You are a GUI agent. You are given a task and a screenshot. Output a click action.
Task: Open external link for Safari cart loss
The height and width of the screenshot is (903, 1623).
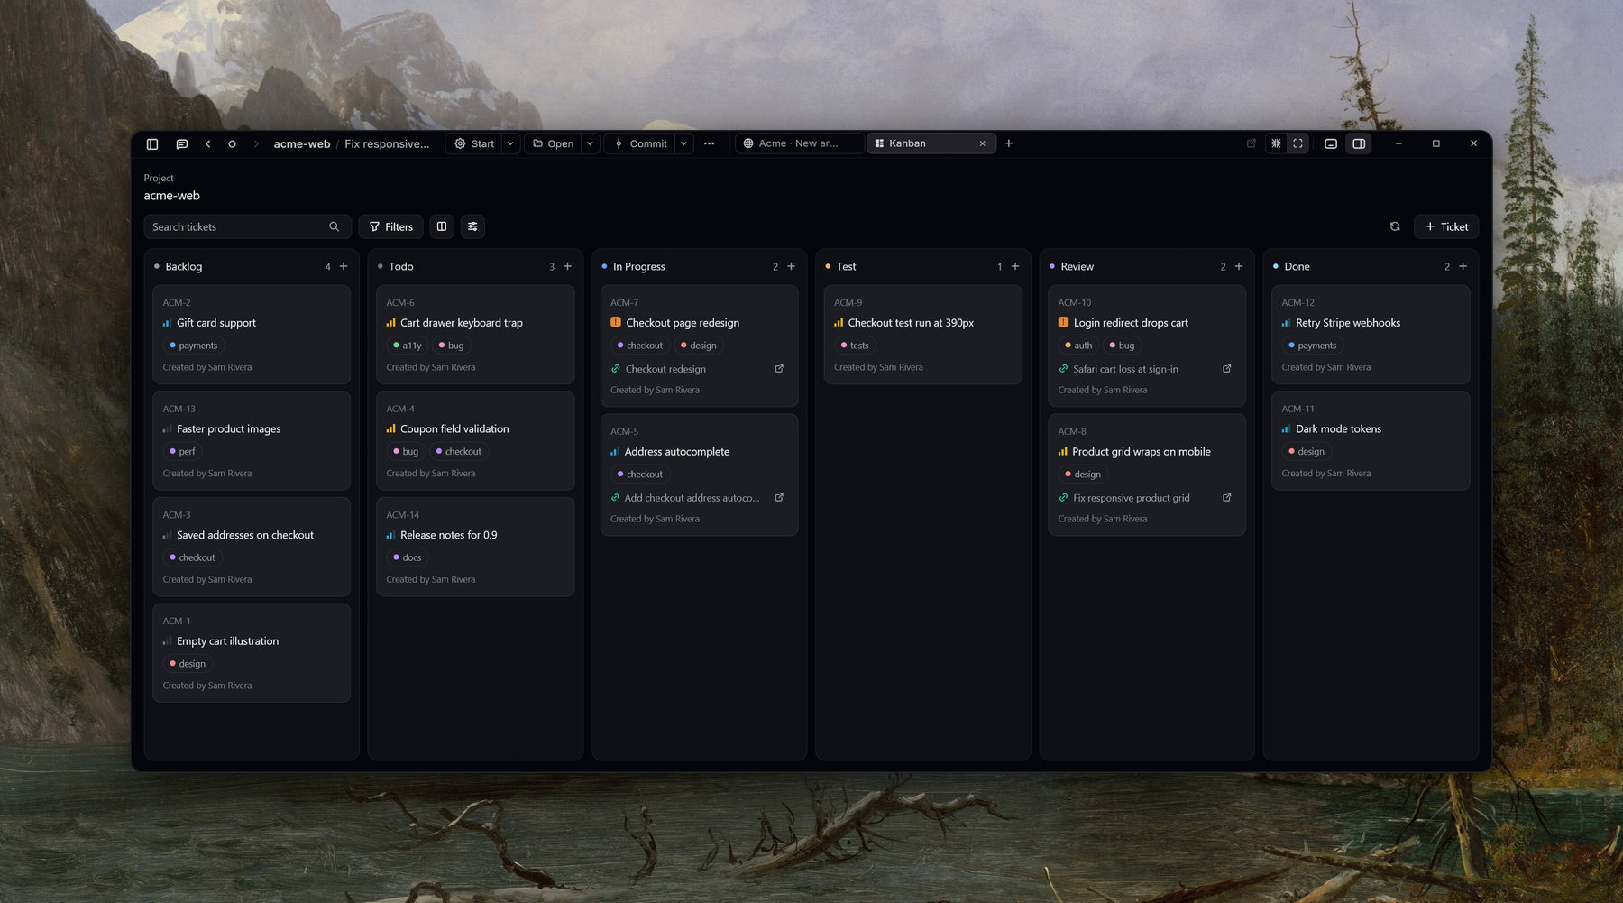point(1226,369)
